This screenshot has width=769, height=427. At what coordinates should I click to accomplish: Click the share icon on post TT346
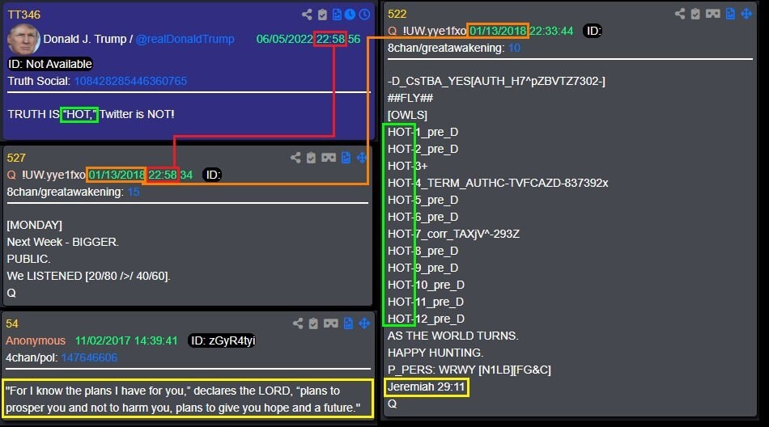tap(307, 15)
